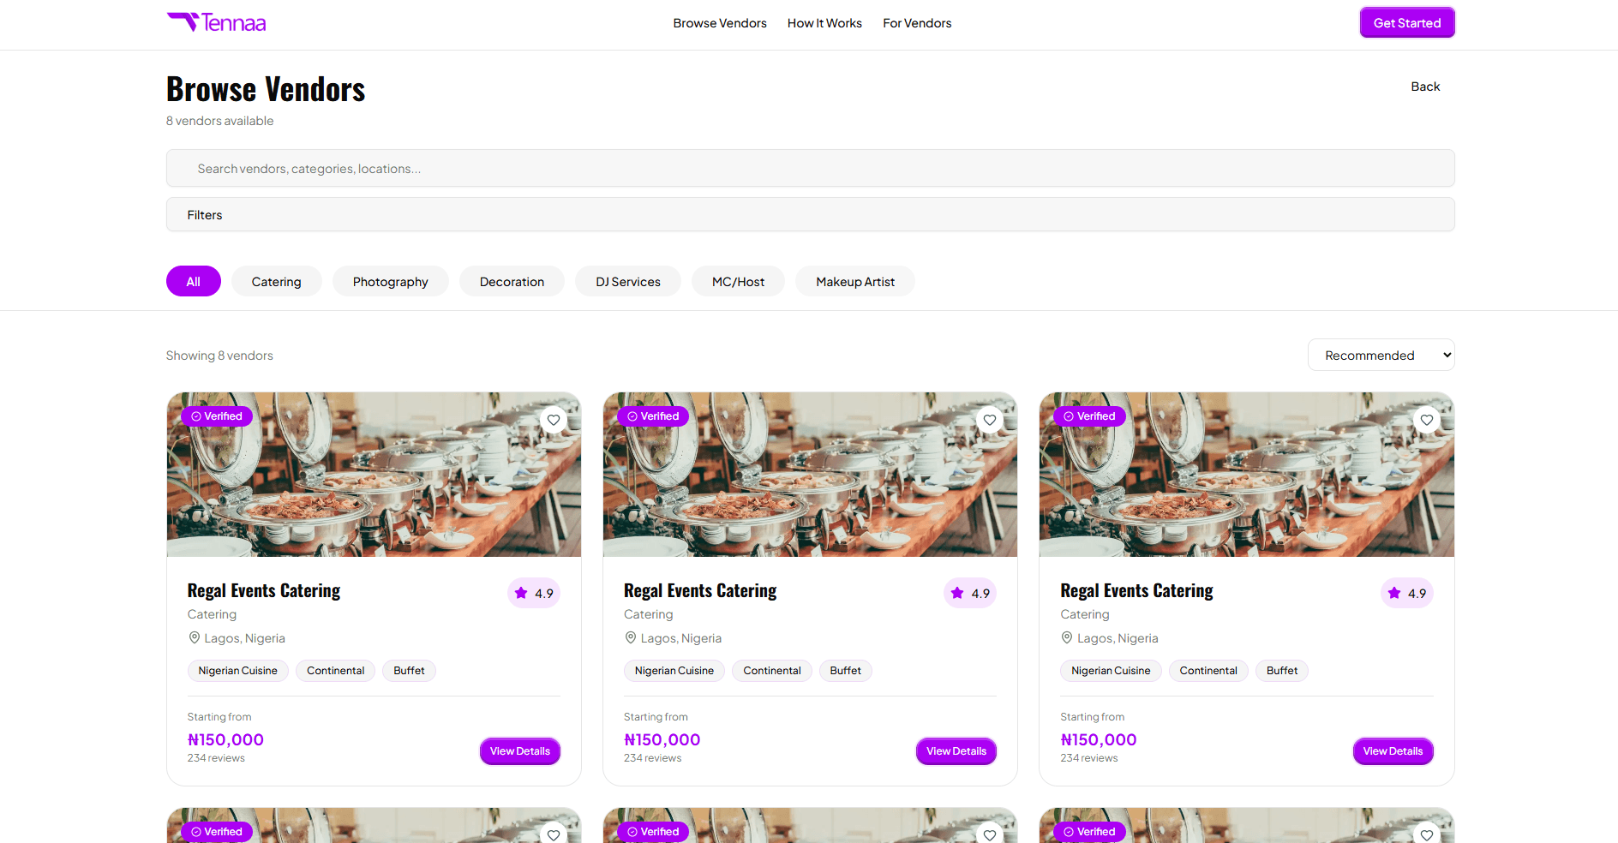Viewport: 1618px width, 843px height.
Task: Expand the Filters panel
Action: pos(811,214)
